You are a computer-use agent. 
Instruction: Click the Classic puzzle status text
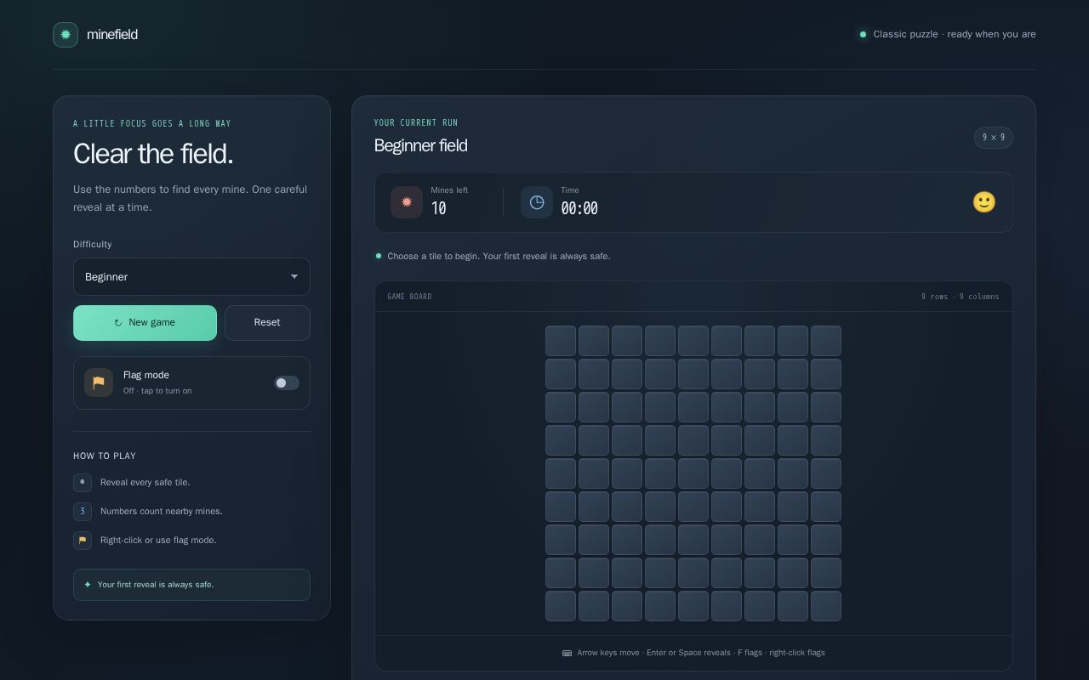pyautogui.click(x=955, y=35)
